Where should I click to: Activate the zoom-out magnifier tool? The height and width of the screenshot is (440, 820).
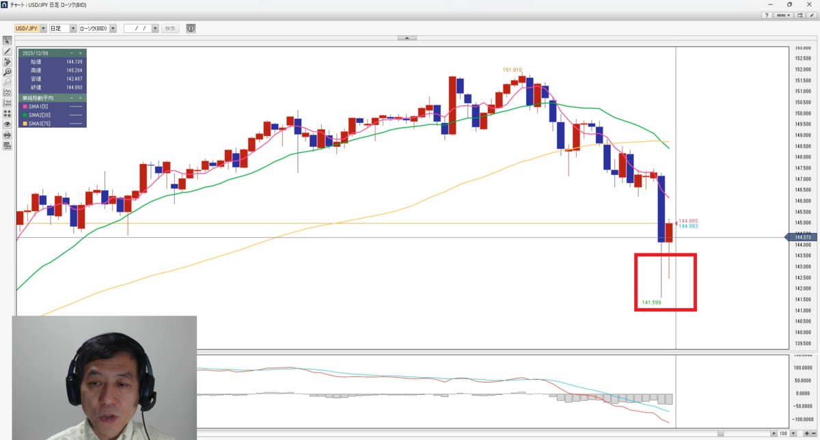(x=7, y=82)
